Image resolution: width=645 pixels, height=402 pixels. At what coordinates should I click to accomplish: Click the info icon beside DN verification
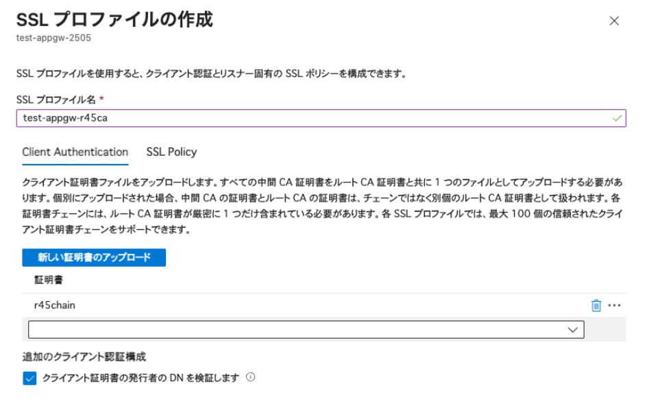click(250, 377)
